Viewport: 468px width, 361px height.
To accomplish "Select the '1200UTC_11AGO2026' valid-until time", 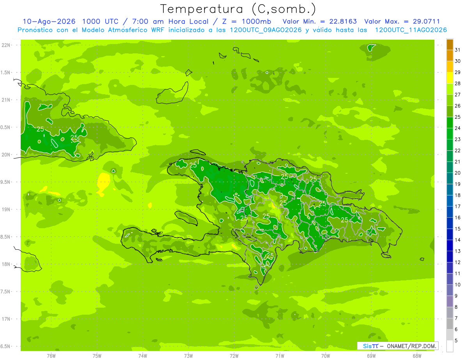I will coord(411,30).
